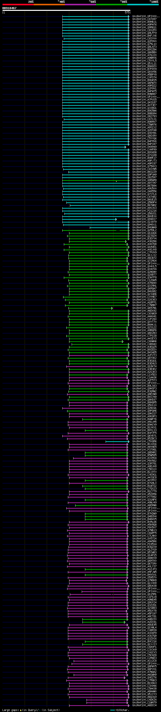Screen dimensions: 161x712
Task: Click hit label UniRef100_B4FJX6
Action: point(144,36)
